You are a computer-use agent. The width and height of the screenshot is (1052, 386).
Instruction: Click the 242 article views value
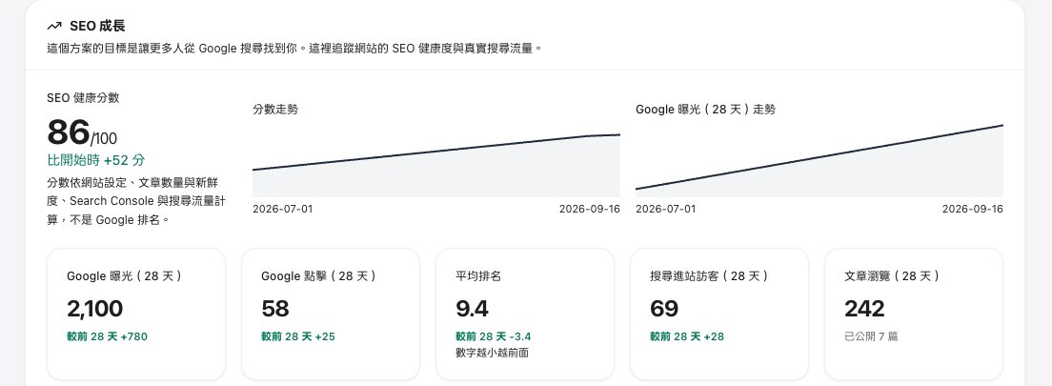(x=864, y=308)
